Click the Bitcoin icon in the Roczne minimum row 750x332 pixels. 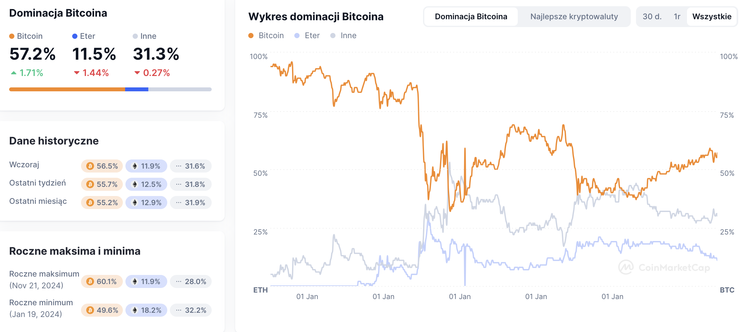(90, 310)
